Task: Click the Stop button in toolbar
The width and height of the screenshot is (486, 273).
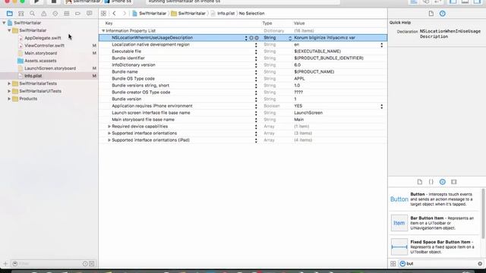Action: pyautogui.click(x=54, y=2)
